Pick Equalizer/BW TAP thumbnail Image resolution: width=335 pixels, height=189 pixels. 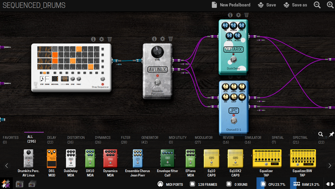click(x=303, y=158)
